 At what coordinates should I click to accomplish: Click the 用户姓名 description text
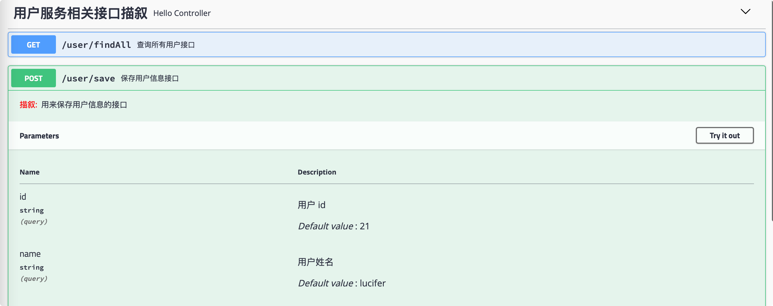click(315, 262)
